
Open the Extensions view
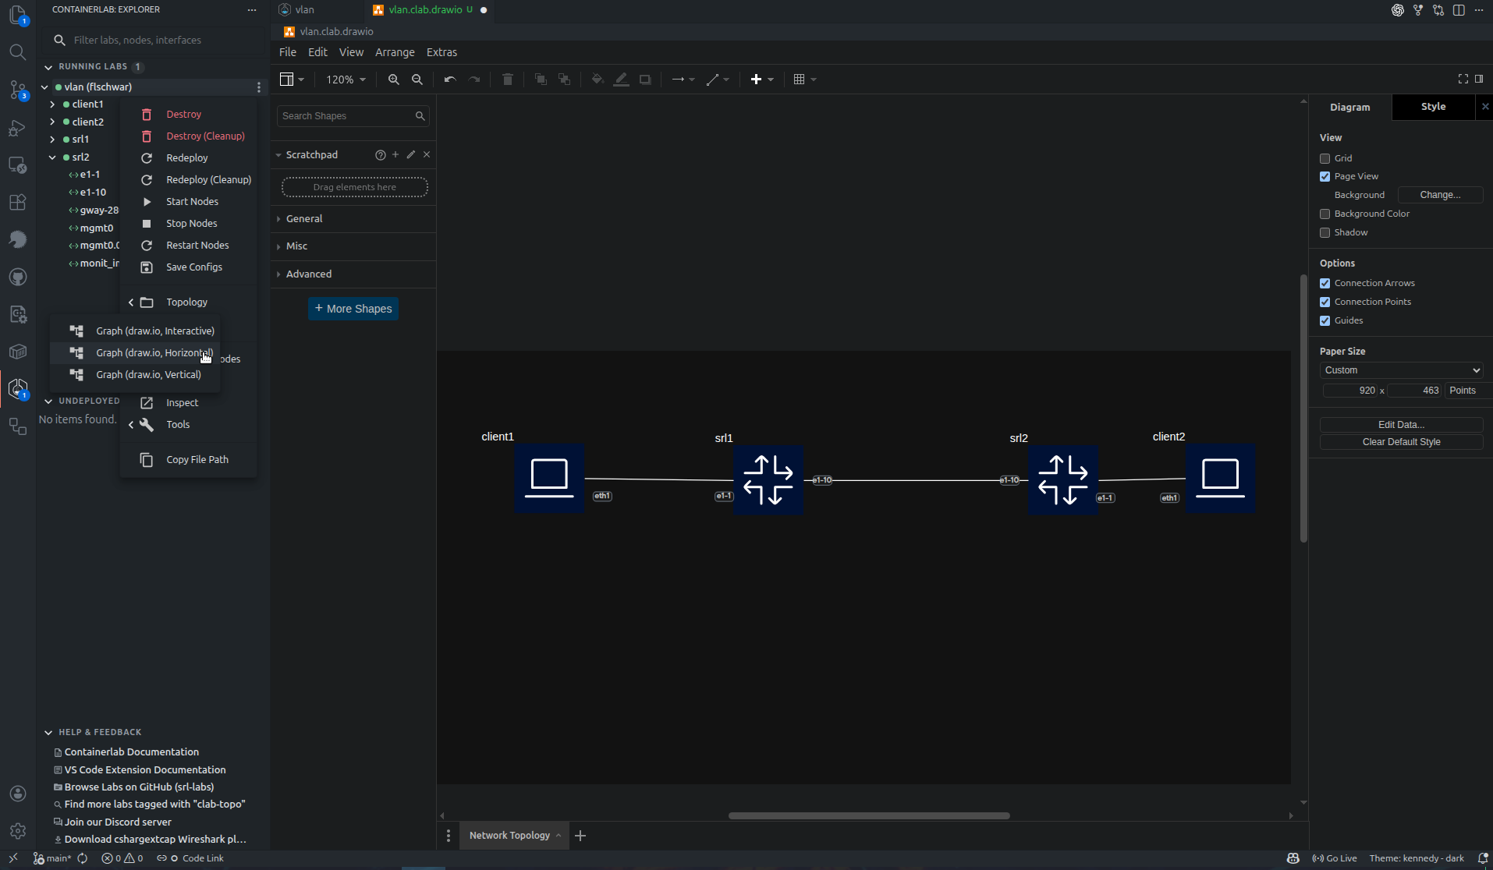pyautogui.click(x=17, y=202)
